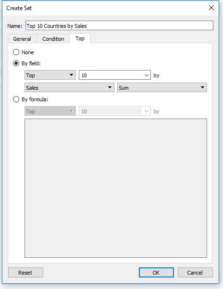Select the None radio option
223x289 pixels.
click(x=16, y=52)
